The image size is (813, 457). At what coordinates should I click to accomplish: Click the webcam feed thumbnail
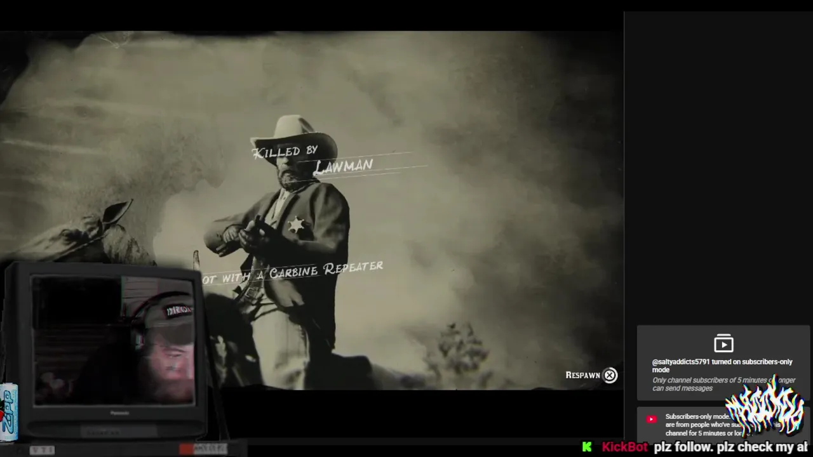(114, 340)
